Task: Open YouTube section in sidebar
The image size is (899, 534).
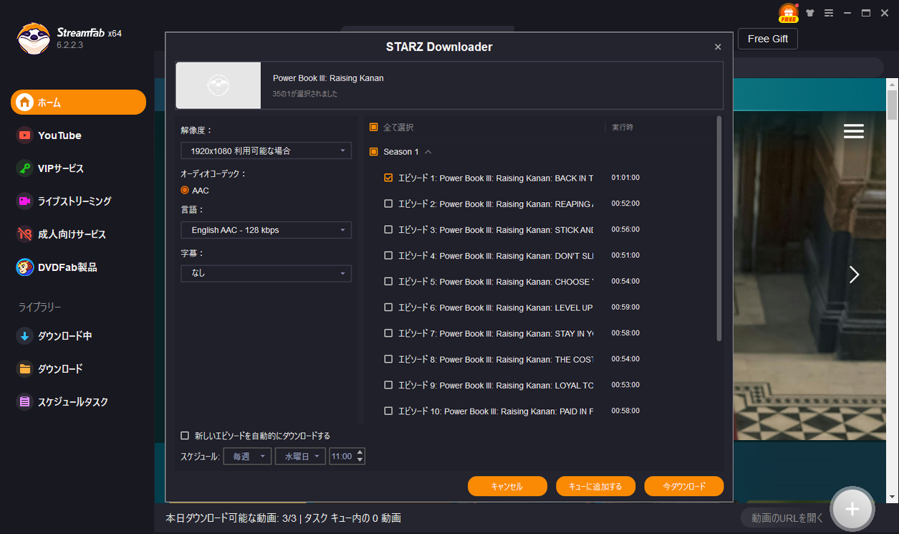Action: coord(59,135)
